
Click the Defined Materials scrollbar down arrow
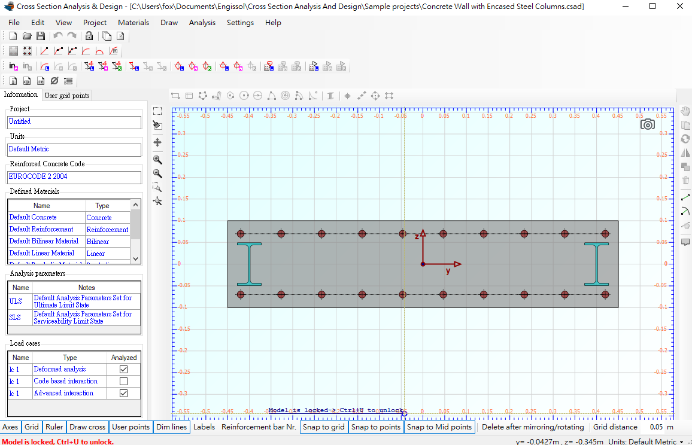click(x=135, y=259)
